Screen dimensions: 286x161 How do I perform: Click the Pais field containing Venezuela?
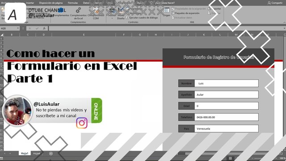pos(227,128)
